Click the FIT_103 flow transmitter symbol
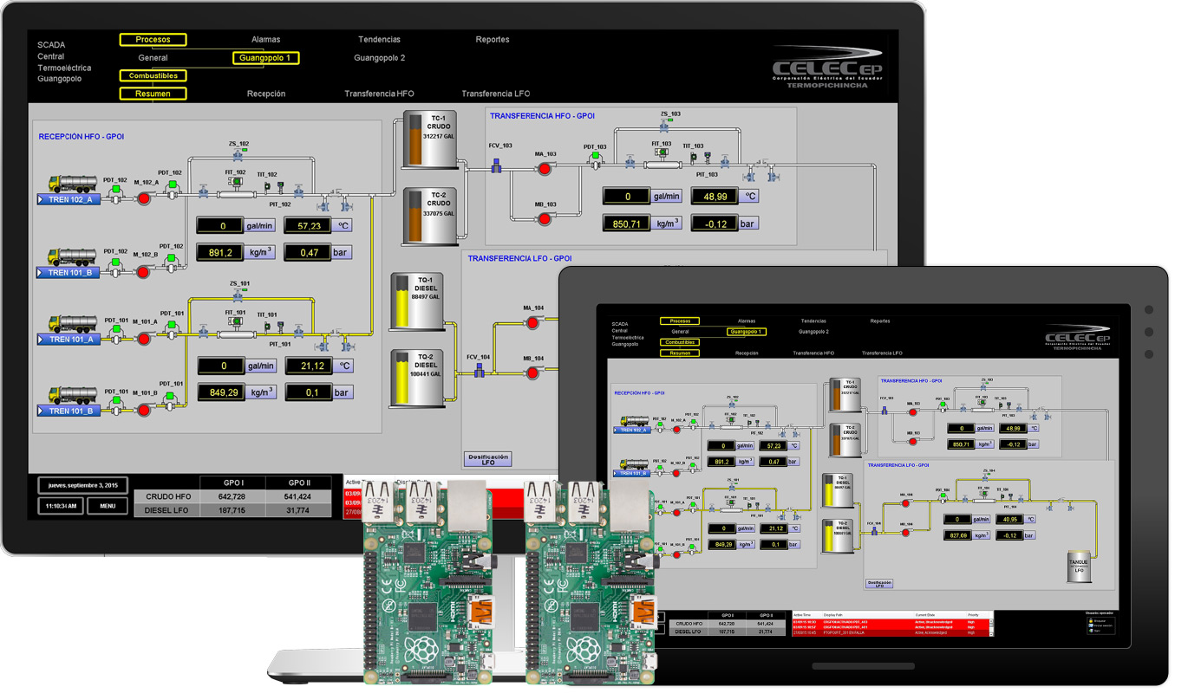This screenshot has width=1188, height=693. 662,153
